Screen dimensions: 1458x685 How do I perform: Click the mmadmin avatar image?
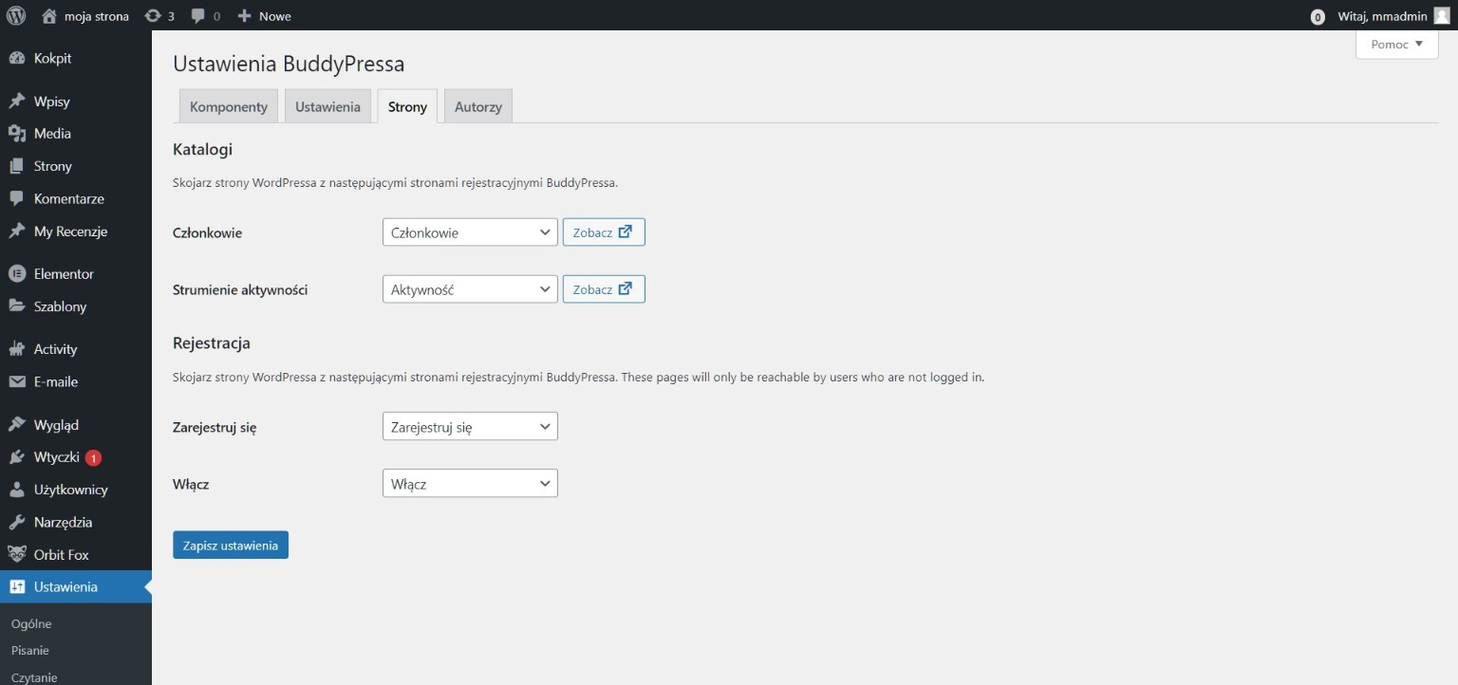[1441, 16]
